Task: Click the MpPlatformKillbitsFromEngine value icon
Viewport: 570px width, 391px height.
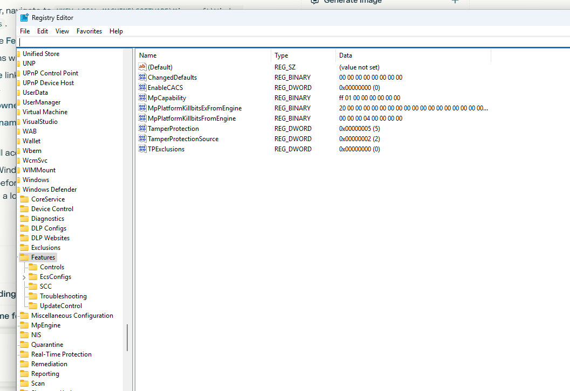Action: tap(142, 118)
